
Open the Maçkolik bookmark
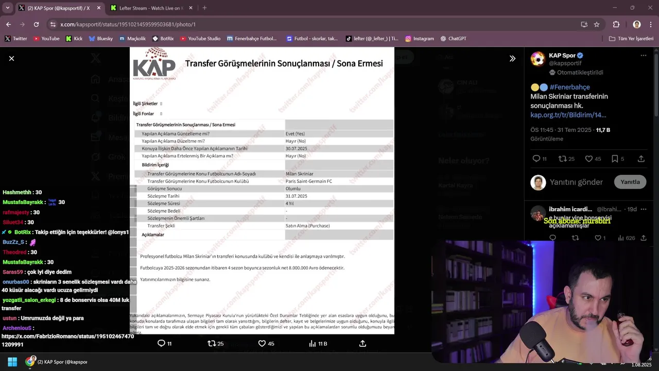[x=132, y=39]
